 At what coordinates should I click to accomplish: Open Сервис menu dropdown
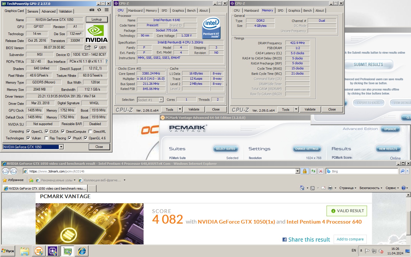[392, 188]
